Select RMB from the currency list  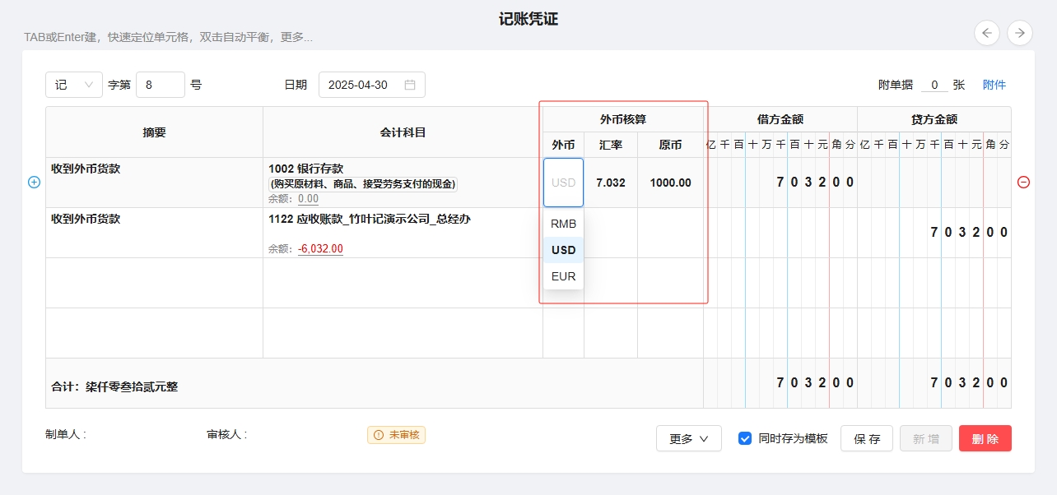tap(563, 224)
